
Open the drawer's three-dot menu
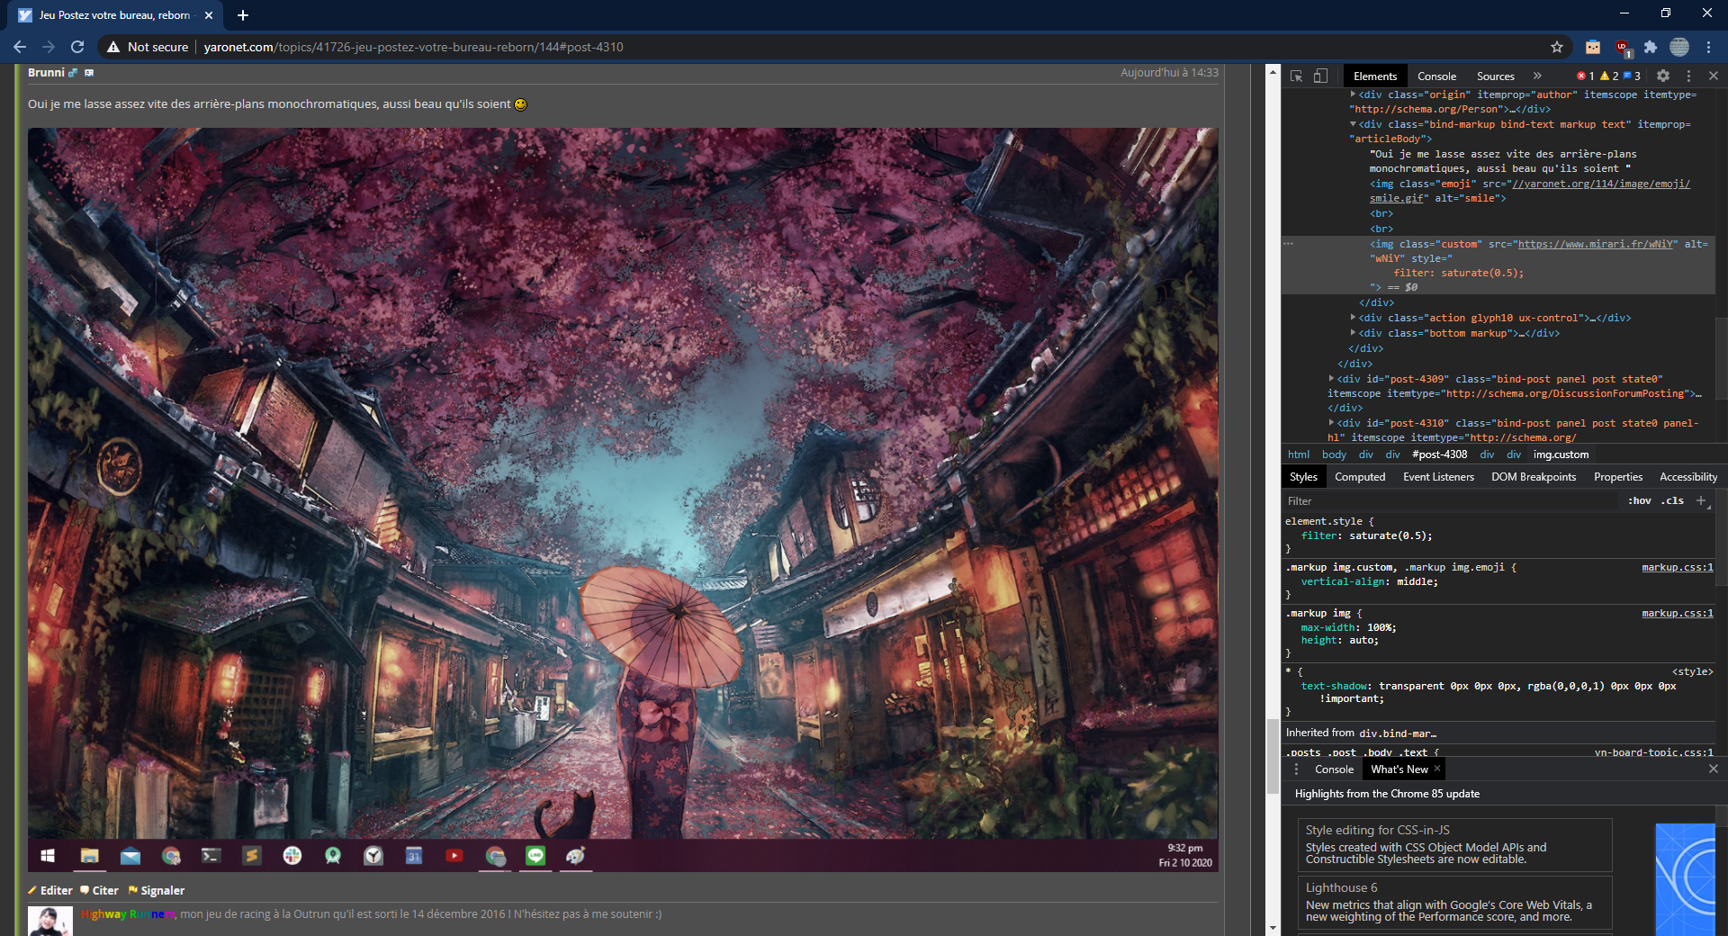1296,769
